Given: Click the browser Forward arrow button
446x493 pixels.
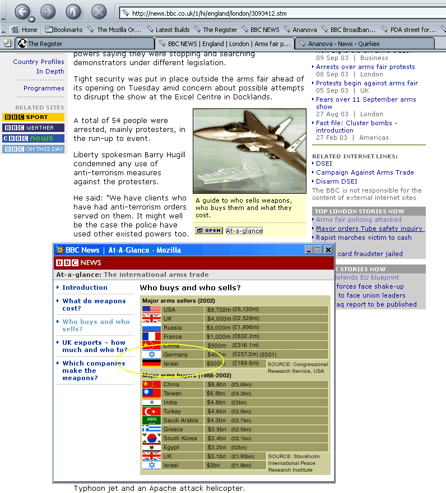Looking at the screenshot, I should tap(48, 12).
